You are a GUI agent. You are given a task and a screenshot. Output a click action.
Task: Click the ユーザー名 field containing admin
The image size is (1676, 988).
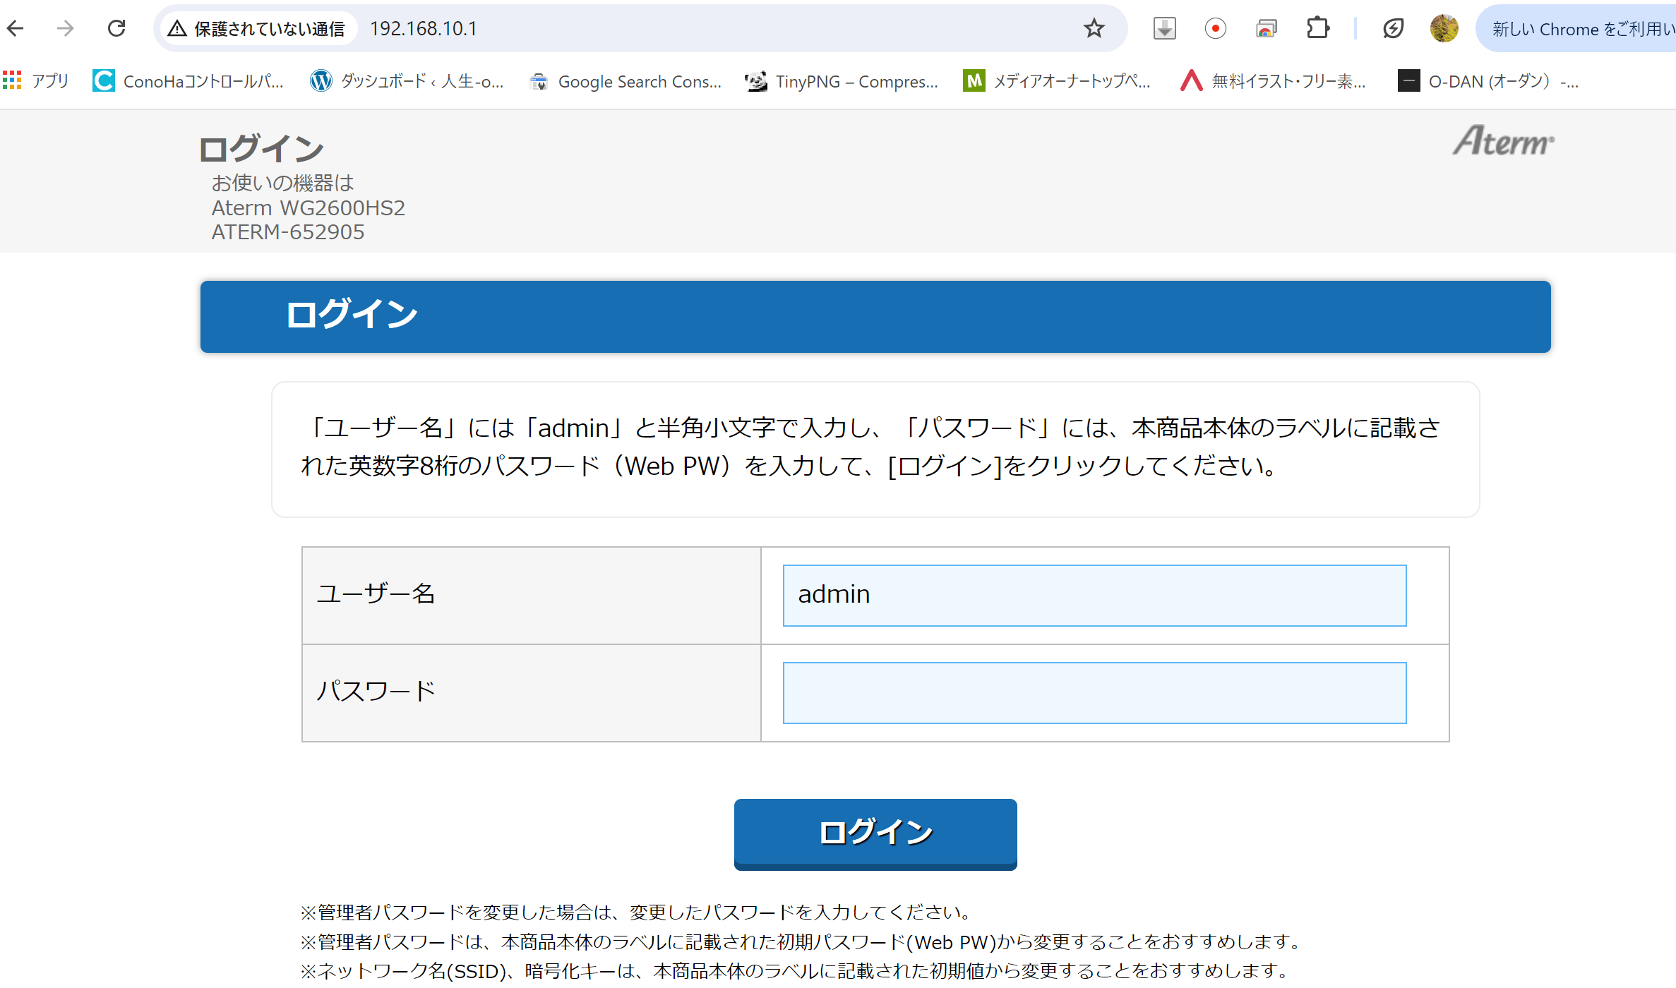(1094, 595)
